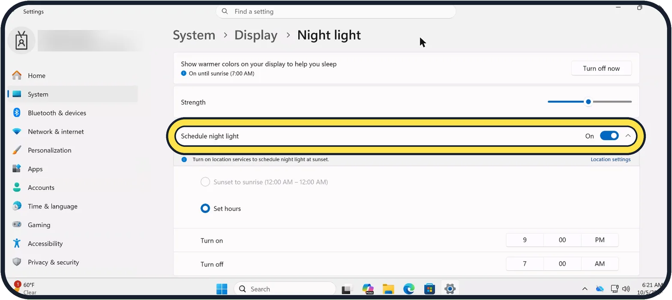Click the Network & internet wifi icon

pos(17,132)
